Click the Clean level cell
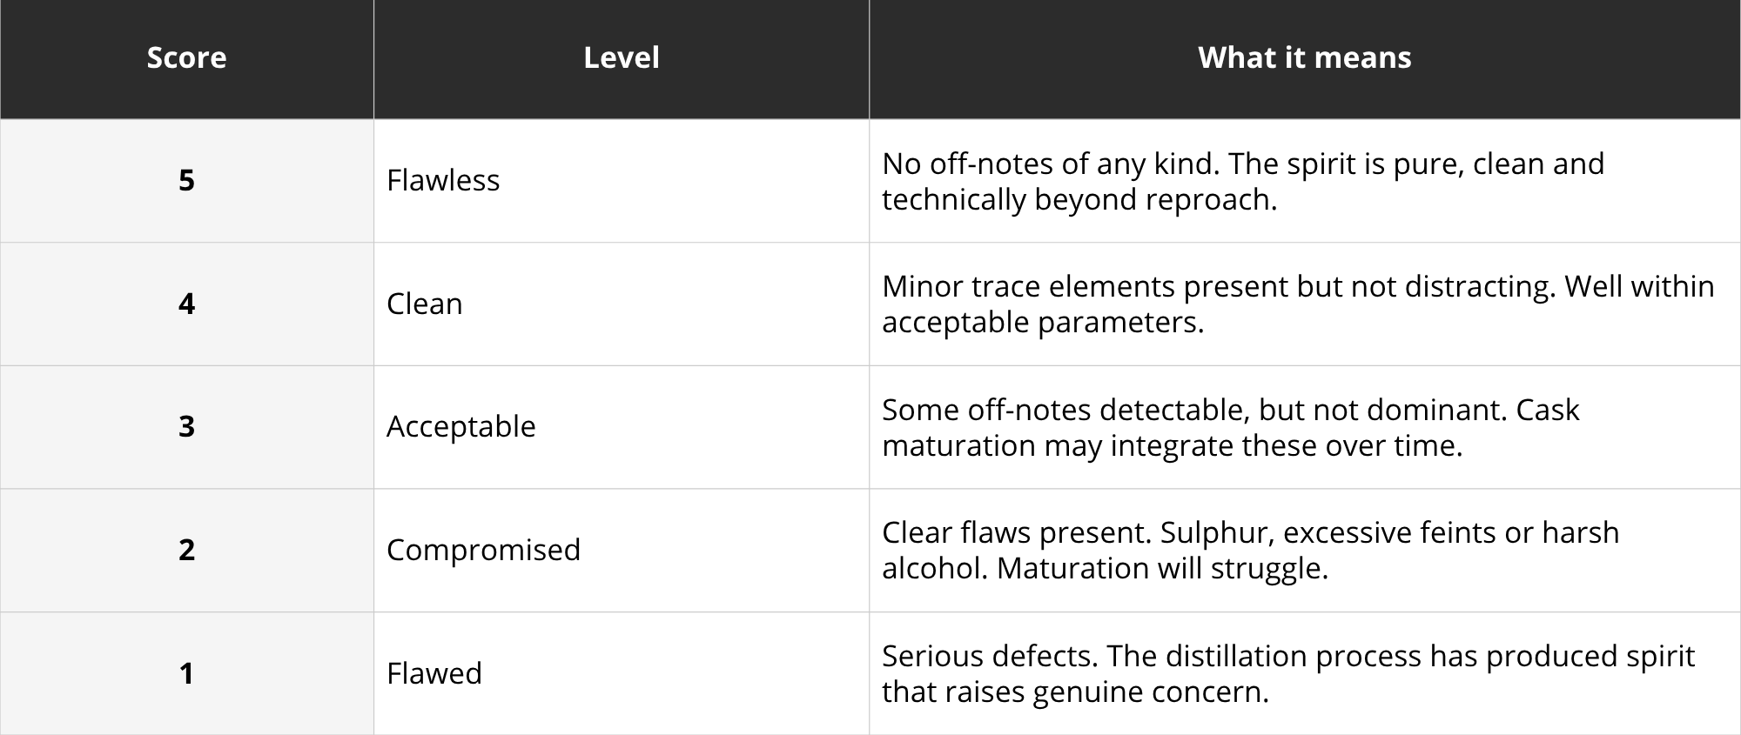This screenshot has height=735, width=1741. coord(622,304)
